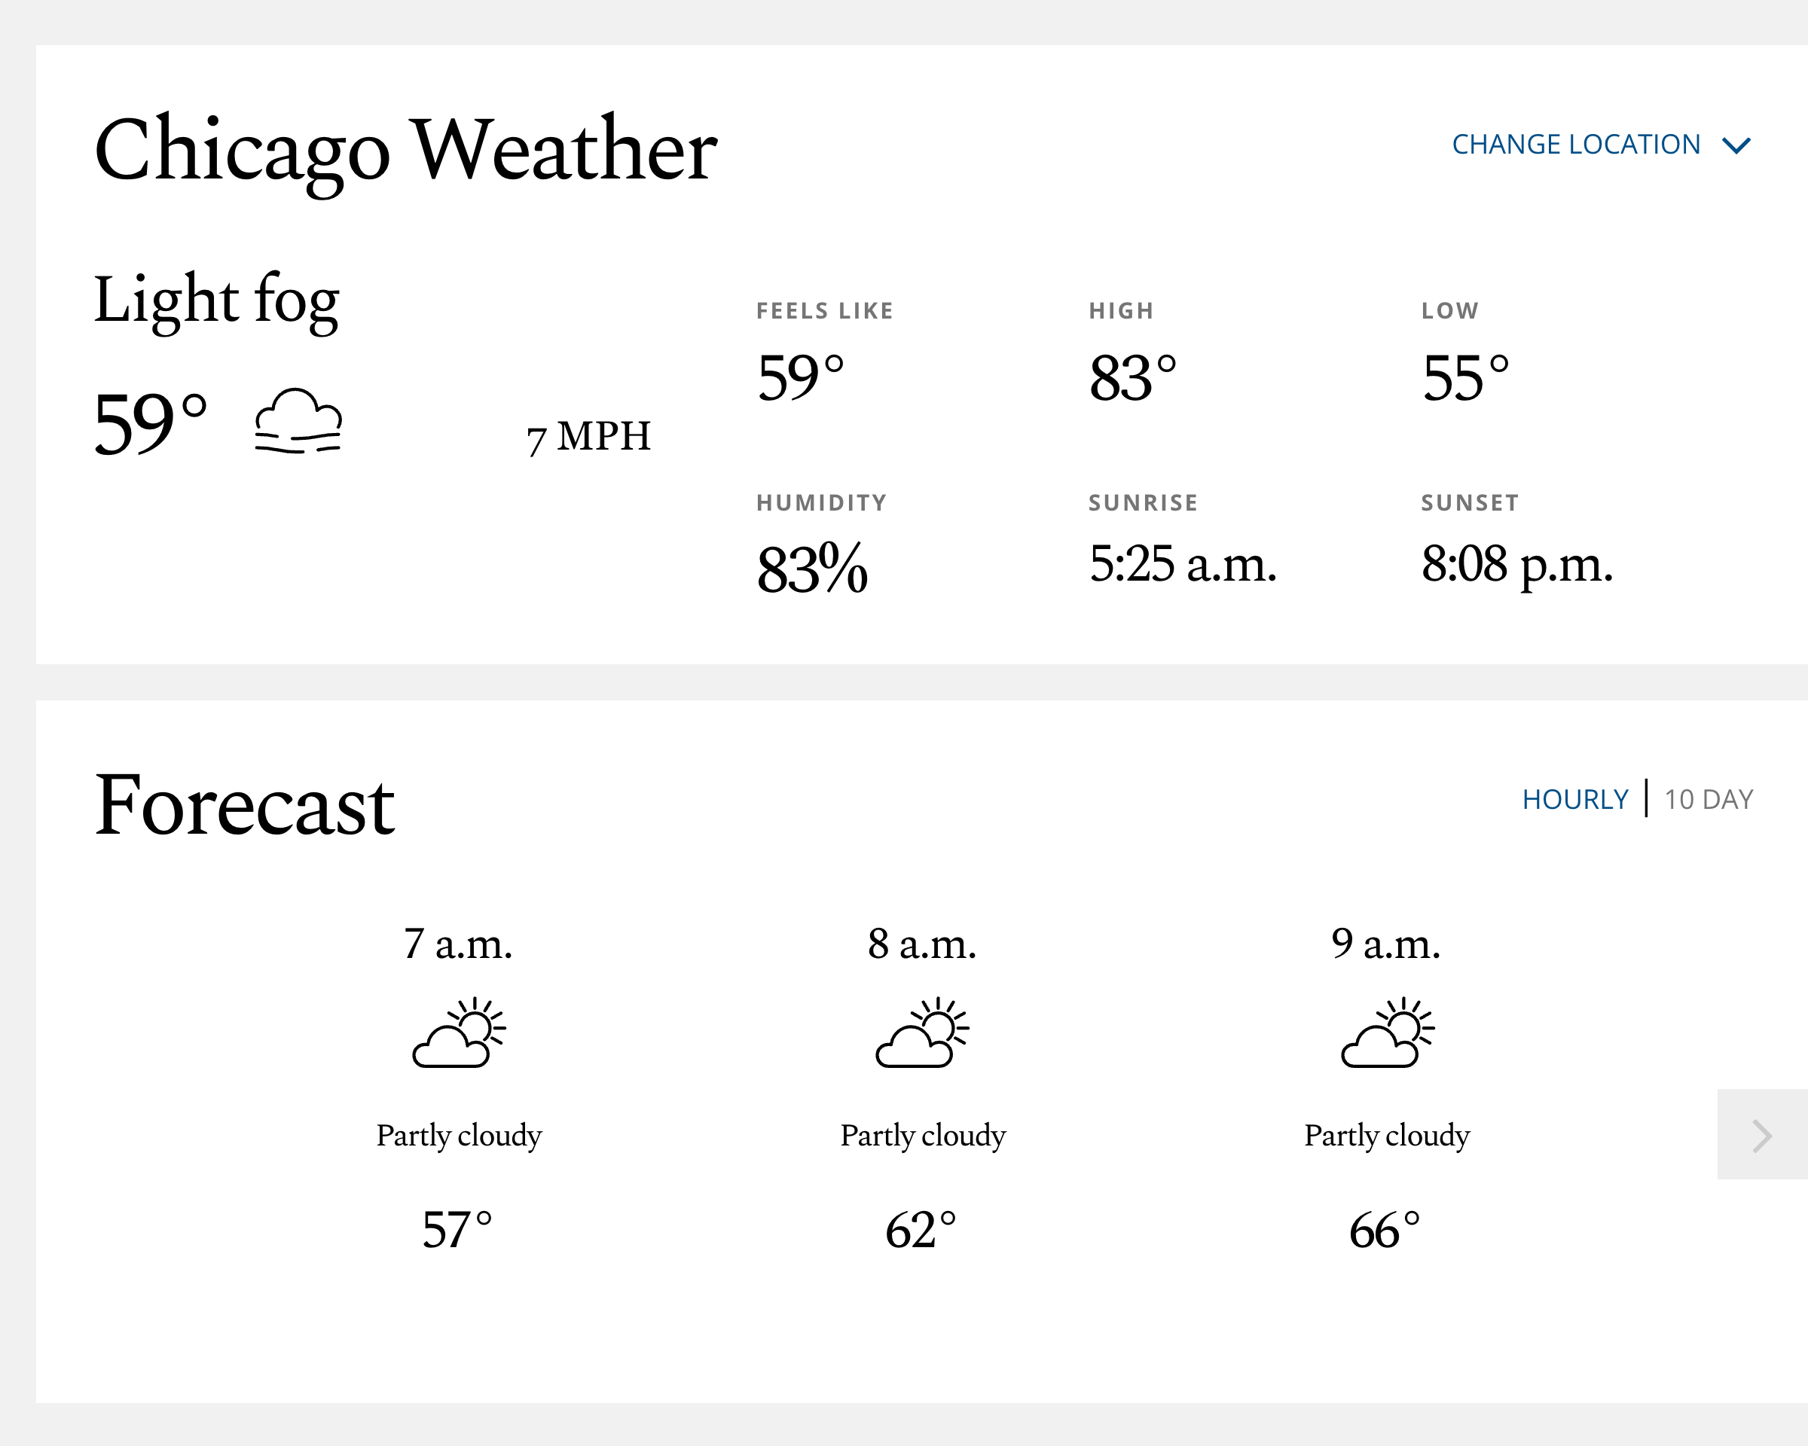Image resolution: width=1808 pixels, height=1446 pixels.
Task: Switch to the 10 Day forecast tab
Action: point(1709,800)
